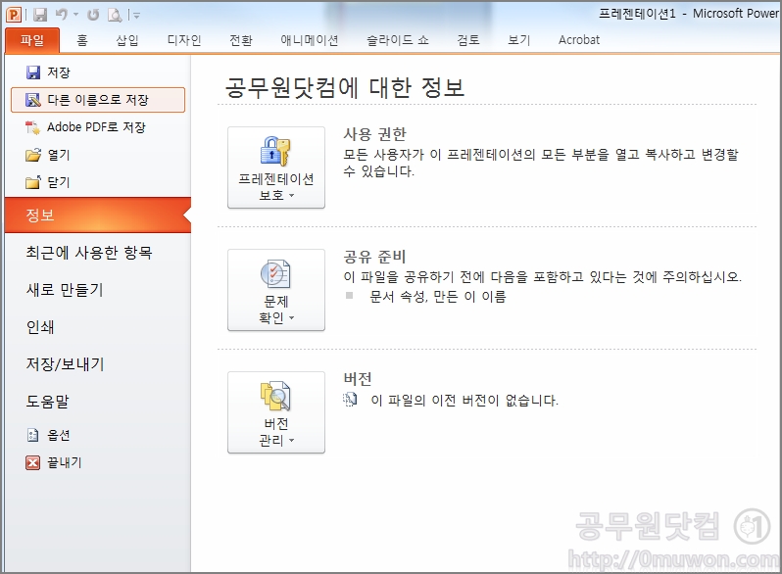Click the 저장 save icon in sidebar
Image resolution: width=782 pixels, height=574 pixels.
tap(33, 72)
